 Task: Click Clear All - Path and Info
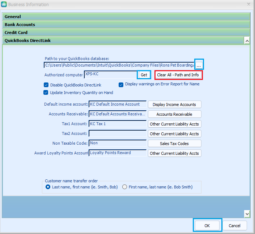178,75
